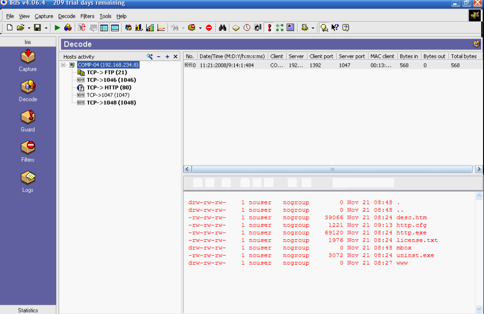Open search with the binoculars icon
Image resolution: width=484 pixels, height=314 pixels.
[223, 28]
